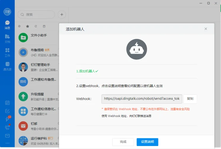Open the 文档 documents sidebar icon

click(x=7, y=39)
